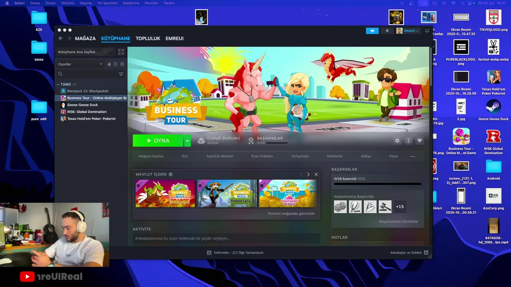Image resolution: width=511 pixels, height=287 pixels.
Task: Open the KÜTÜPHANE tab
Action: [x=115, y=39]
